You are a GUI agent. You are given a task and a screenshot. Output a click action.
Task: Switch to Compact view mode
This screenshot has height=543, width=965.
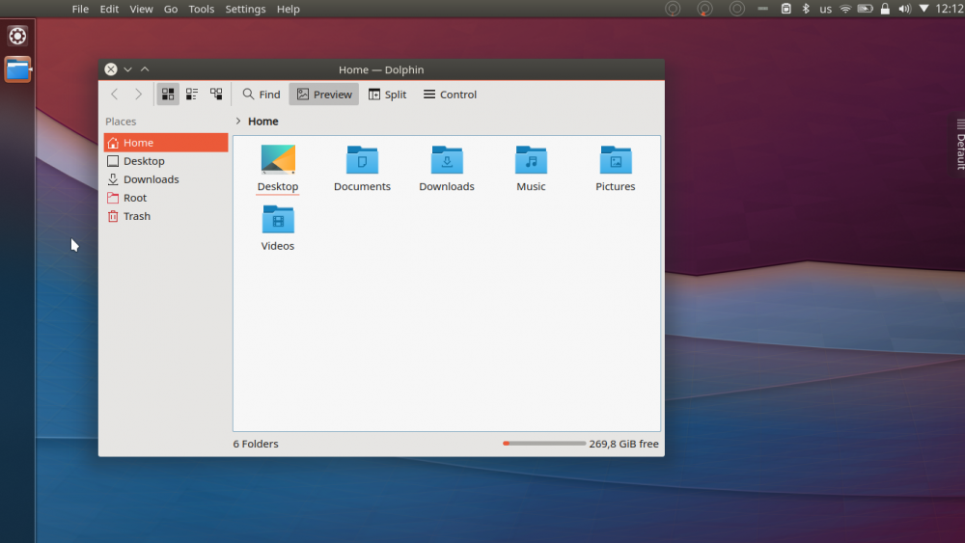pyautogui.click(x=192, y=95)
